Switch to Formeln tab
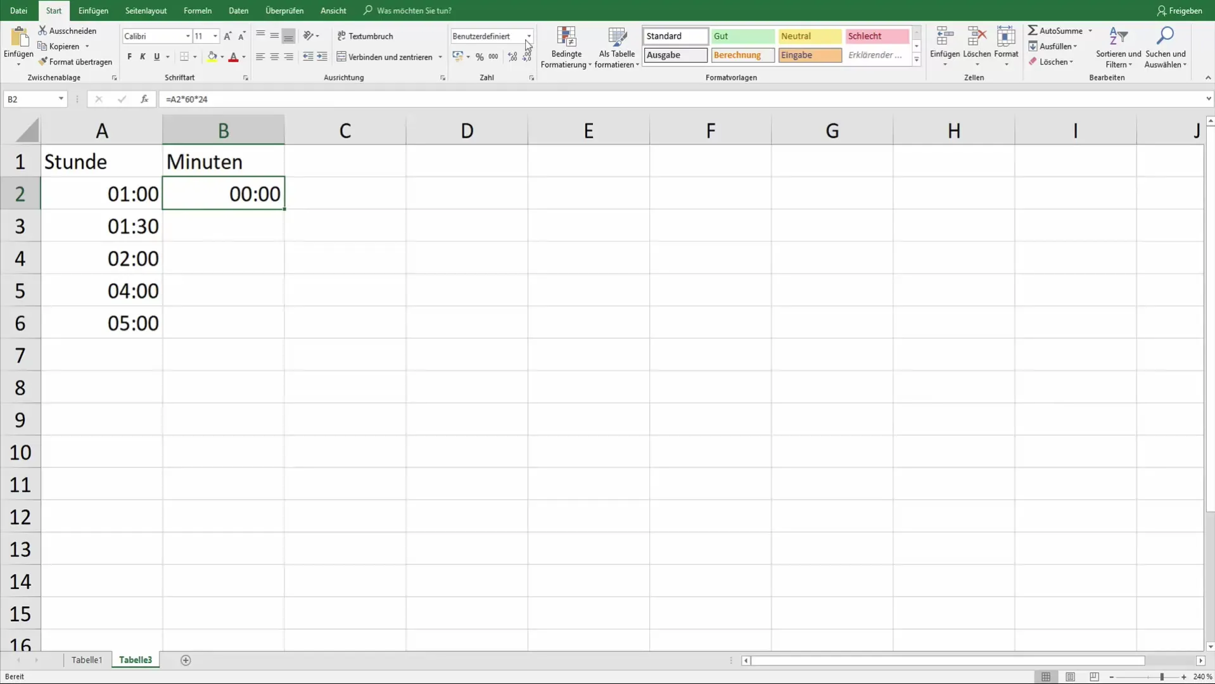This screenshot has width=1215, height=684. tap(198, 11)
